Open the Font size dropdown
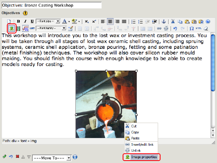 (x=48, y=21)
